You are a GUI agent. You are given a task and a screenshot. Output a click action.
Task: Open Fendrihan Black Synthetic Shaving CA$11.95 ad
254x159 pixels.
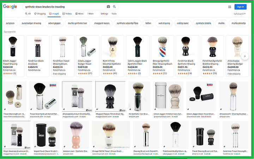tap(187, 56)
